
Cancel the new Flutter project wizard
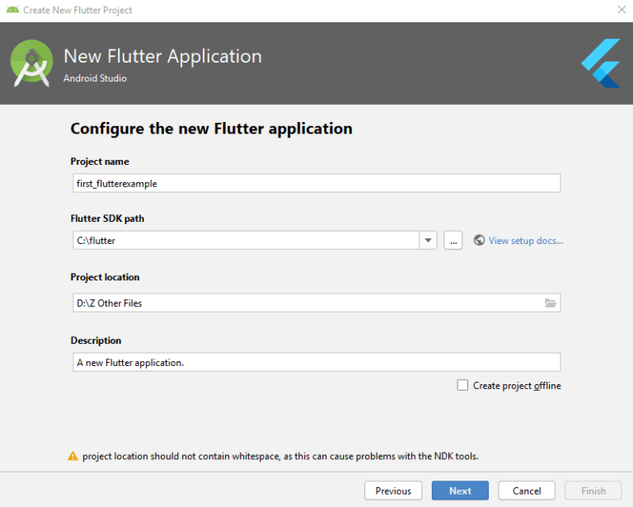[527, 491]
